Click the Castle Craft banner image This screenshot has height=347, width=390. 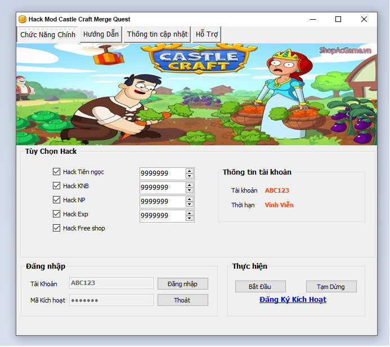pos(196,94)
